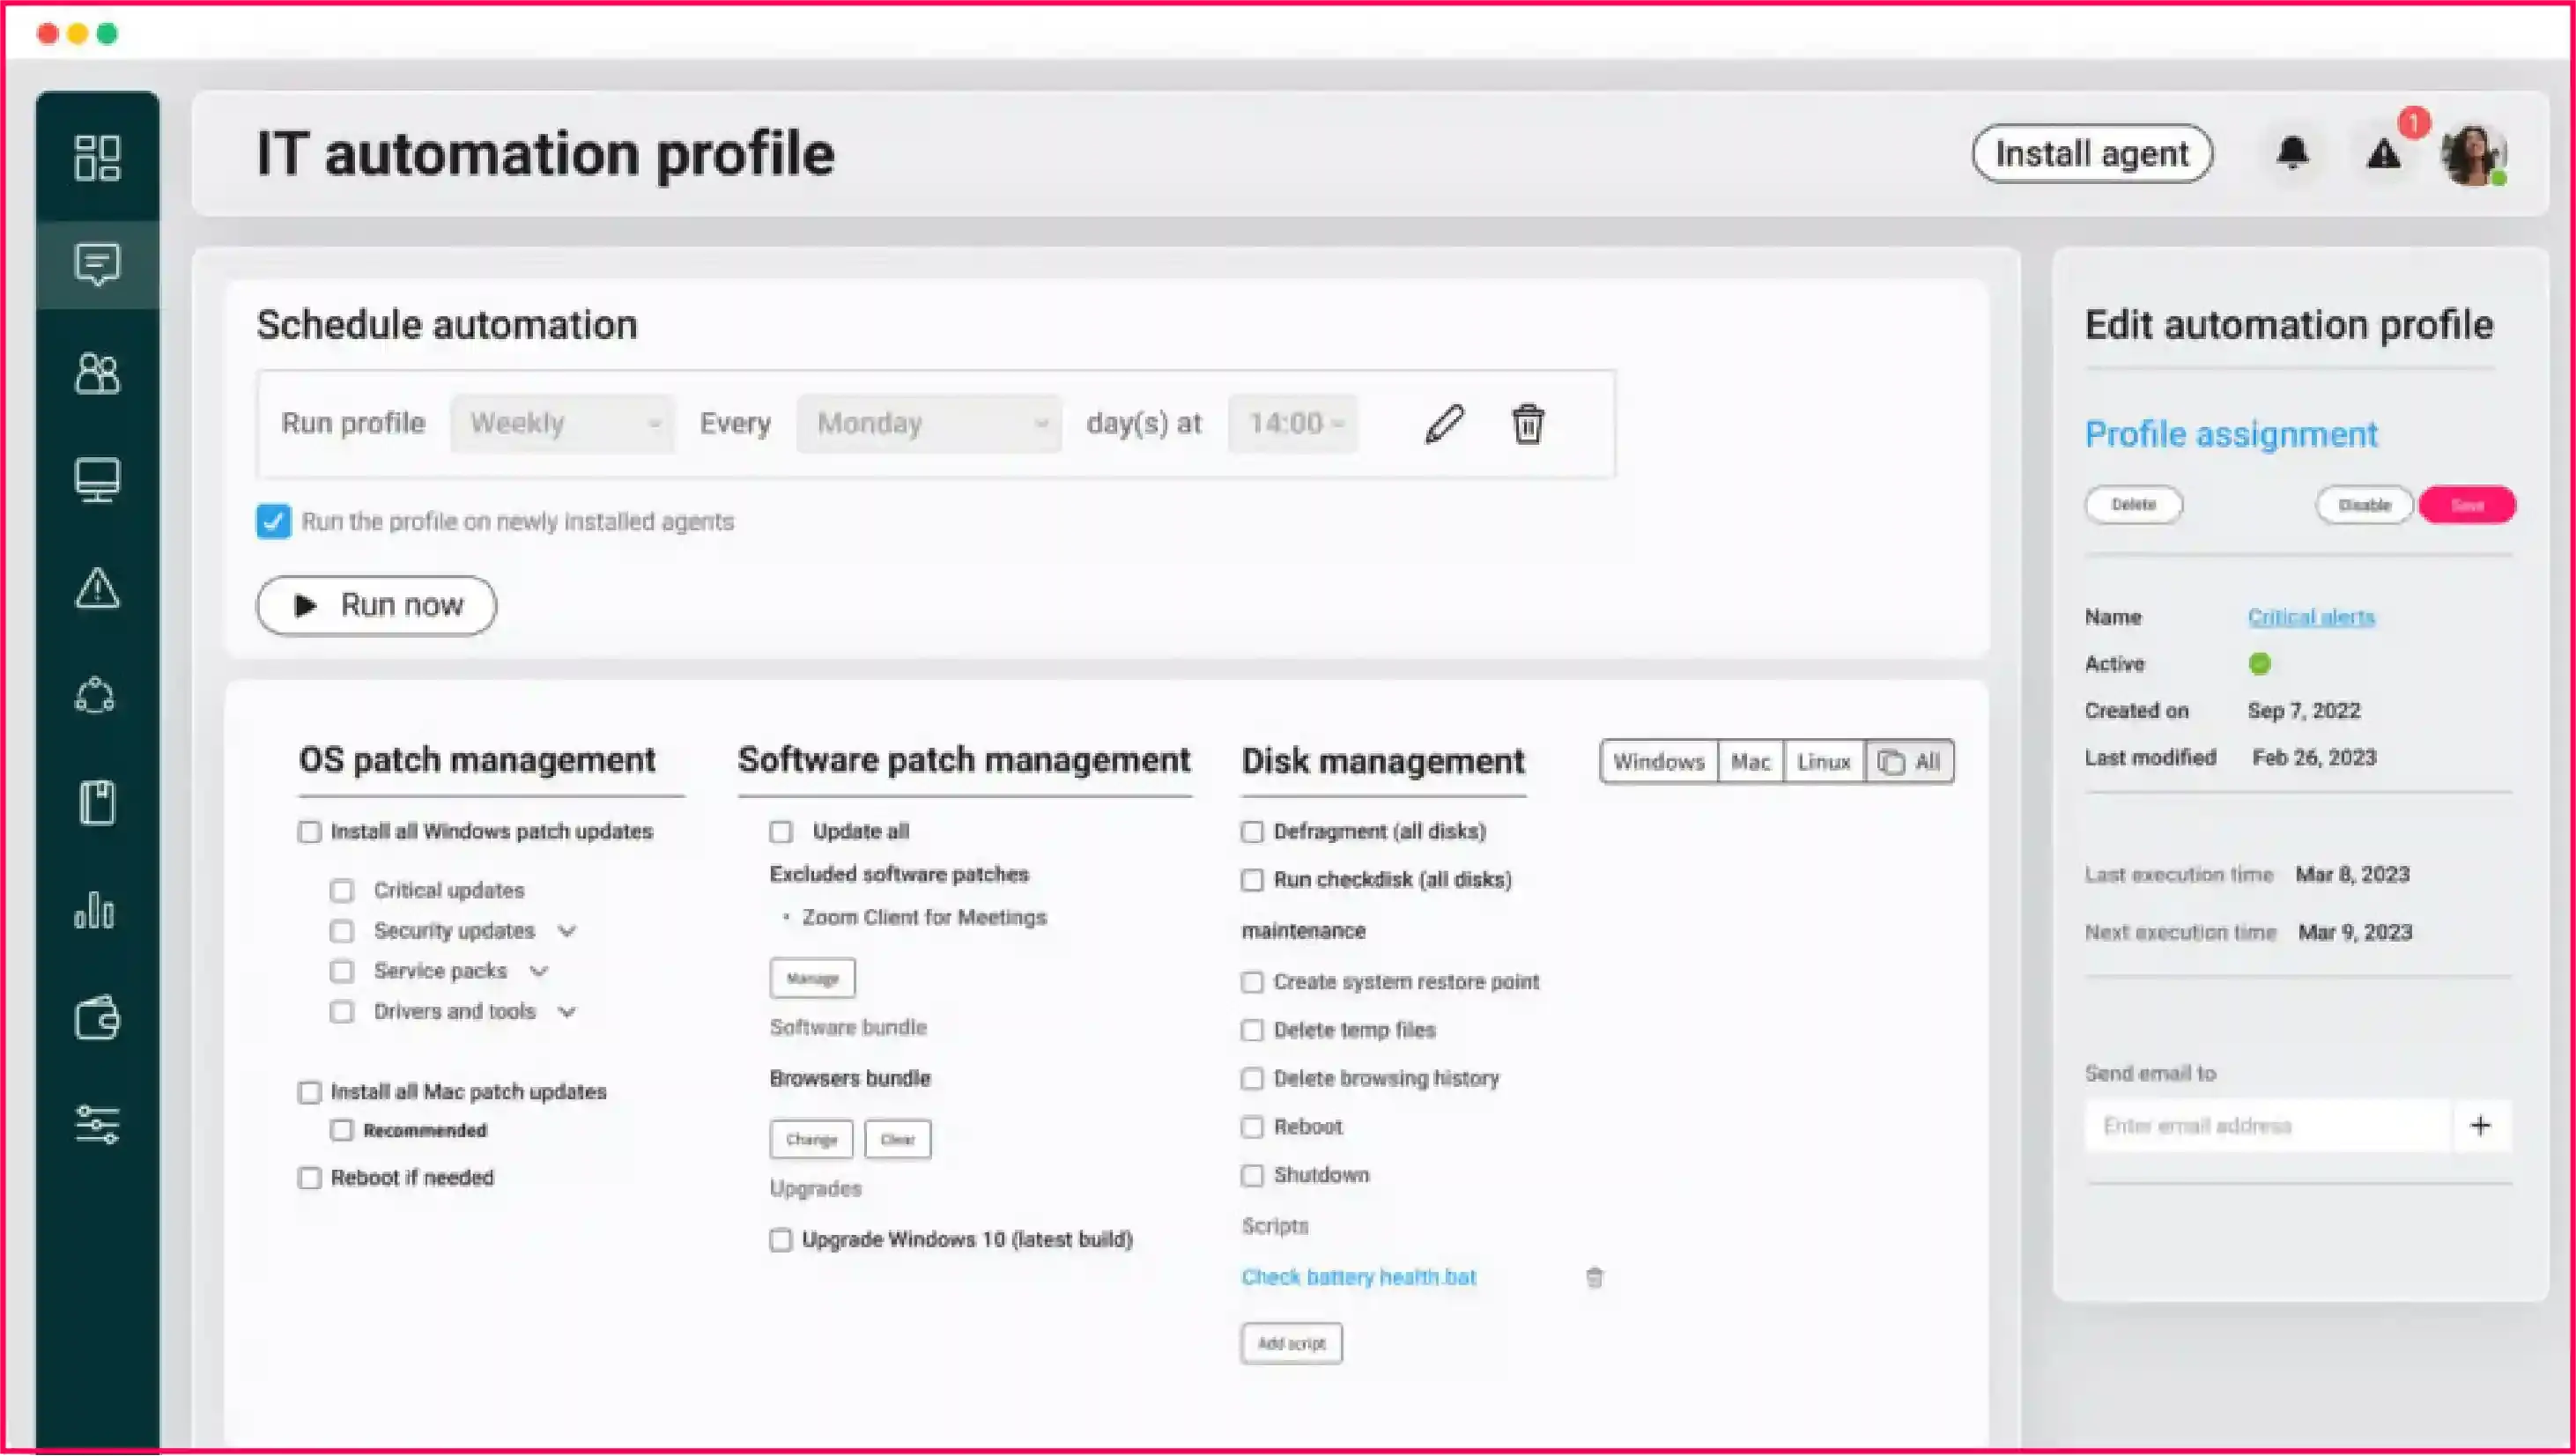Open the settings sliders sidebar icon

[x=97, y=1125]
